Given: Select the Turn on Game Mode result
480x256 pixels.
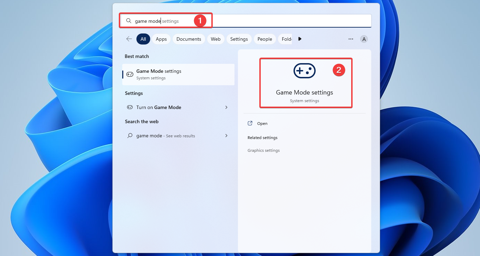Looking at the screenshot, I should coord(178,107).
